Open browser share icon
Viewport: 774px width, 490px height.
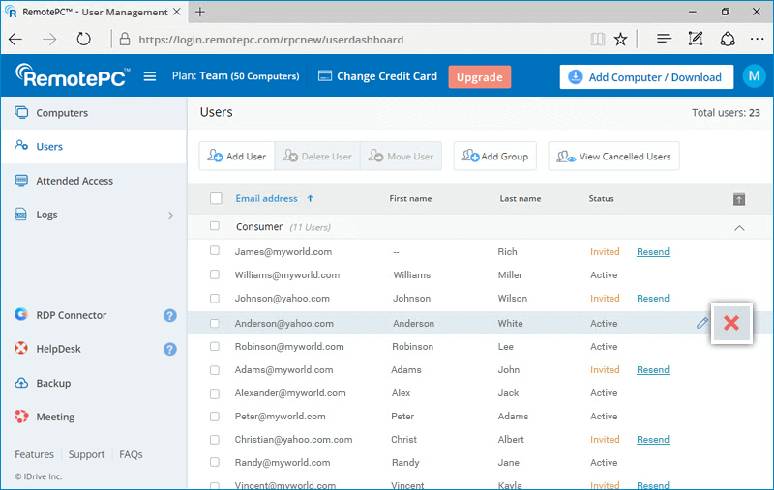point(728,39)
